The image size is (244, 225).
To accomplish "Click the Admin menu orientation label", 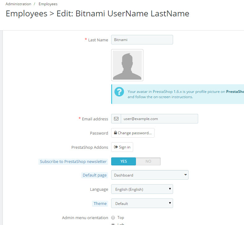I will click(x=85, y=218).
